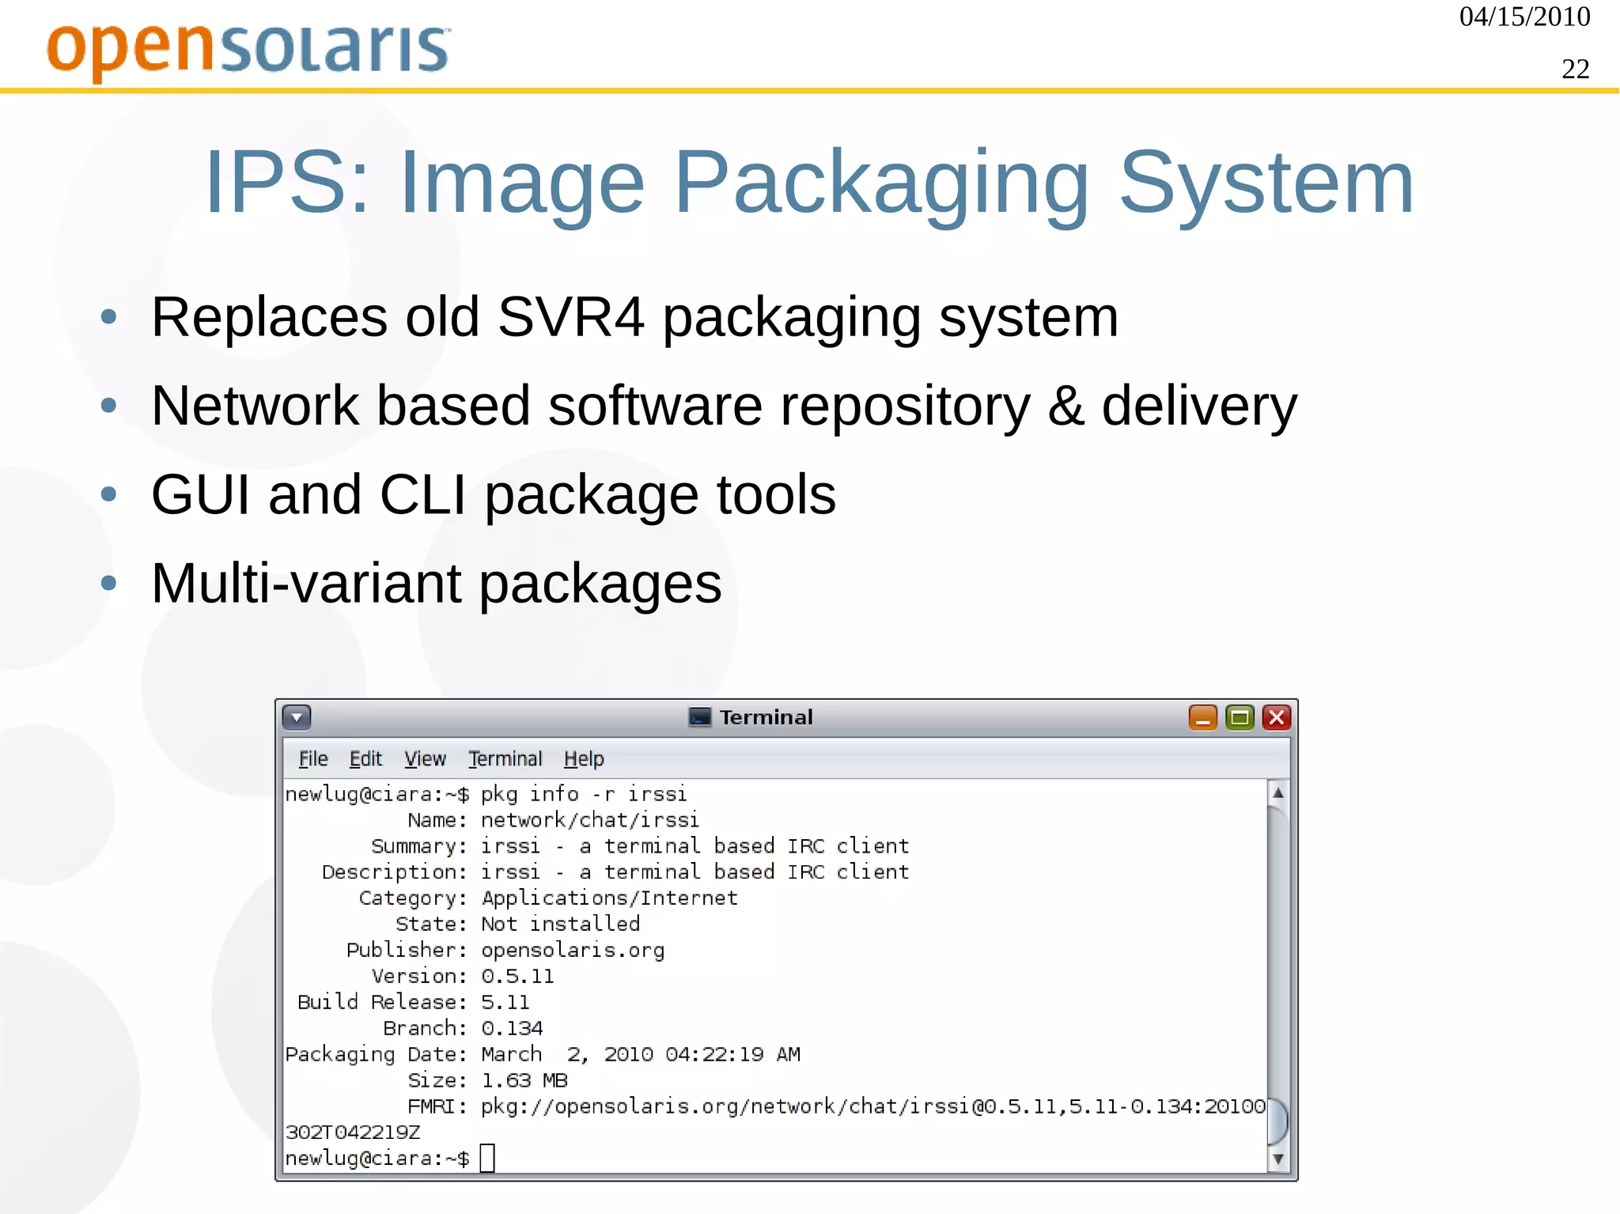Click the 'Name: network/chat/irssi' line
The image size is (1620, 1214).
553,820
